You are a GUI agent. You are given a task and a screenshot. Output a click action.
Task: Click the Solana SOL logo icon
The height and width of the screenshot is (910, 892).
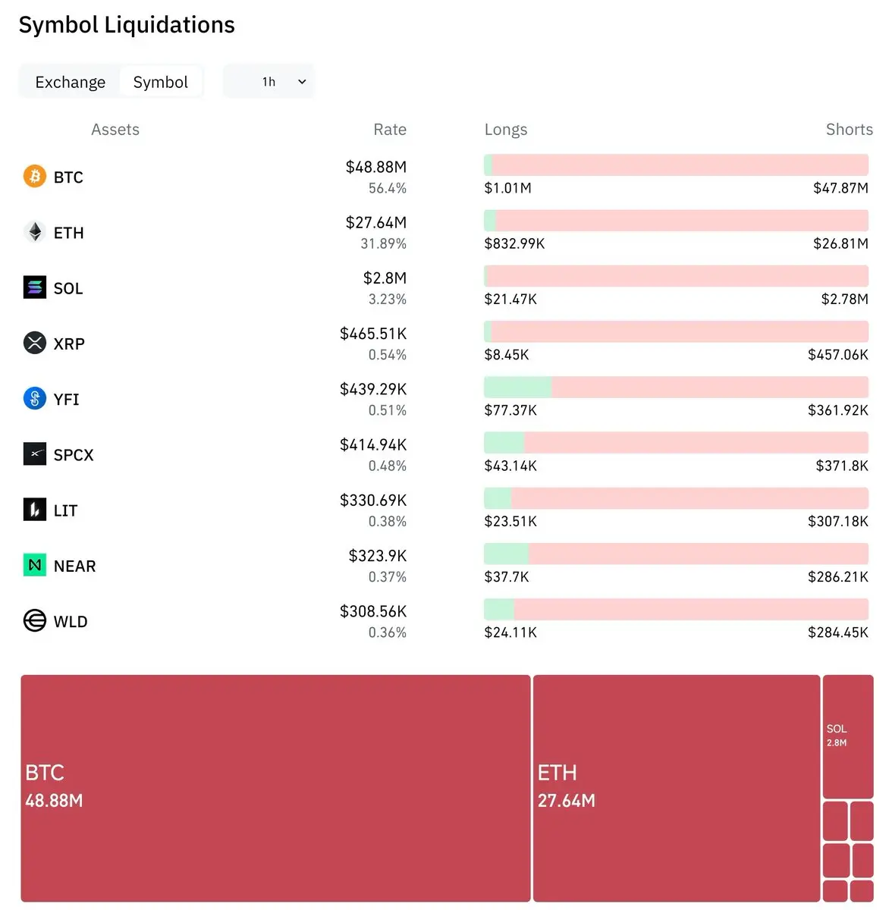(x=35, y=287)
